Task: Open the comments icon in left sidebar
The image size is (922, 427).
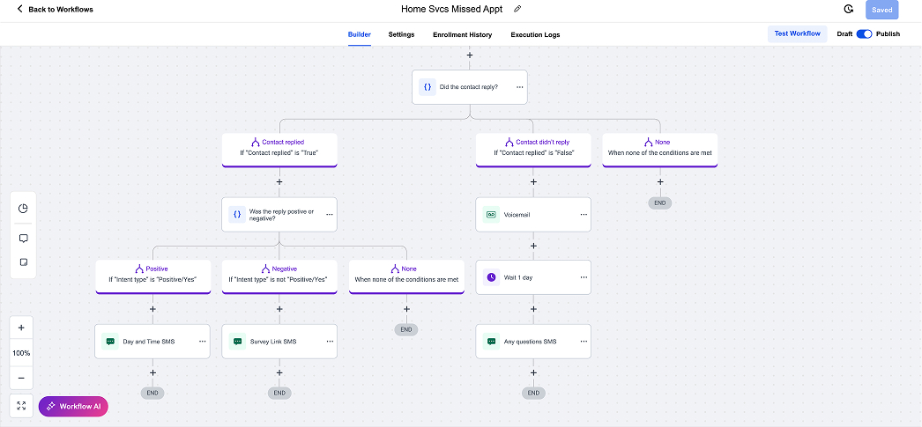Action: [x=23, y=238]
